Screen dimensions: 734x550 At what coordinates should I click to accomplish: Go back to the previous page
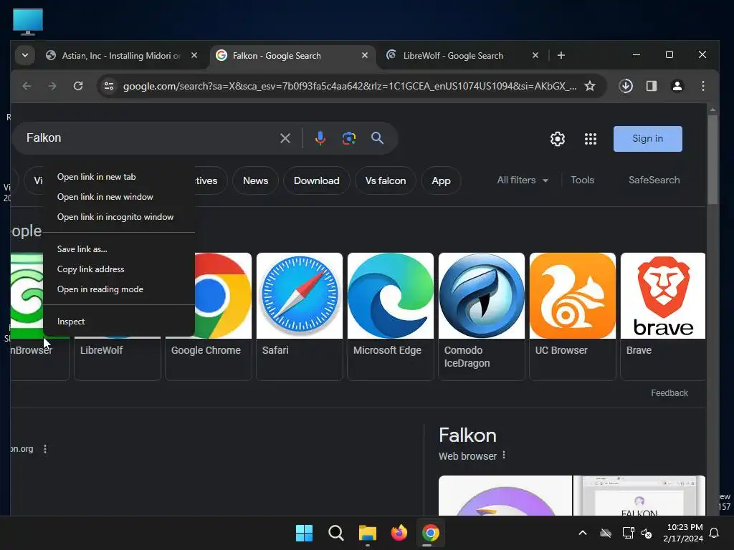[27, 86]
